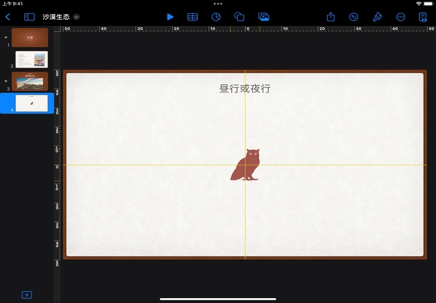The height and width of the screenshot is (303, 436).
Task: Select the owl shape on the slide
Action: click(x=246, y=165)
